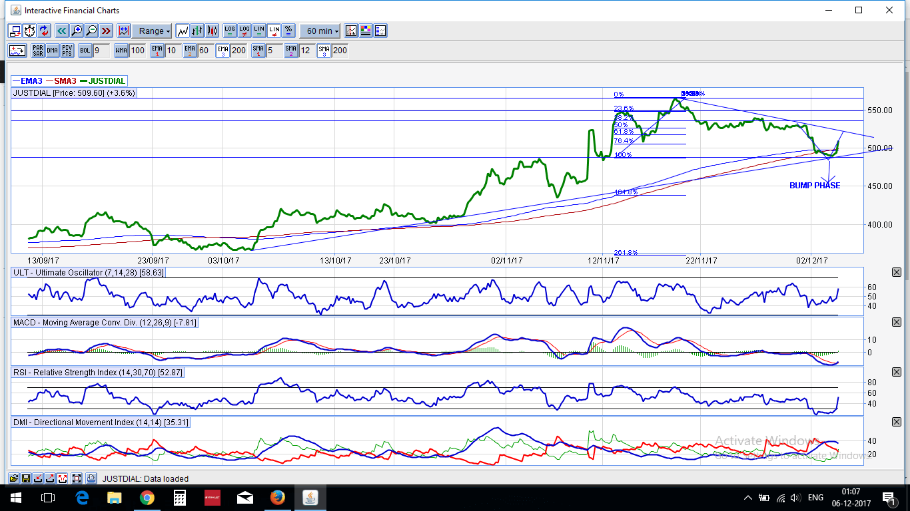
Task: Toggle the PAR SAR indicator
Action: [x=38, y=51]
